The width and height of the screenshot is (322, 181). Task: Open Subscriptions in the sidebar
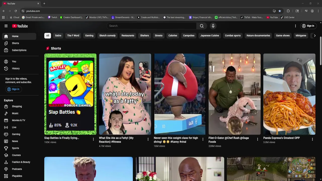[x=19, y=50]
